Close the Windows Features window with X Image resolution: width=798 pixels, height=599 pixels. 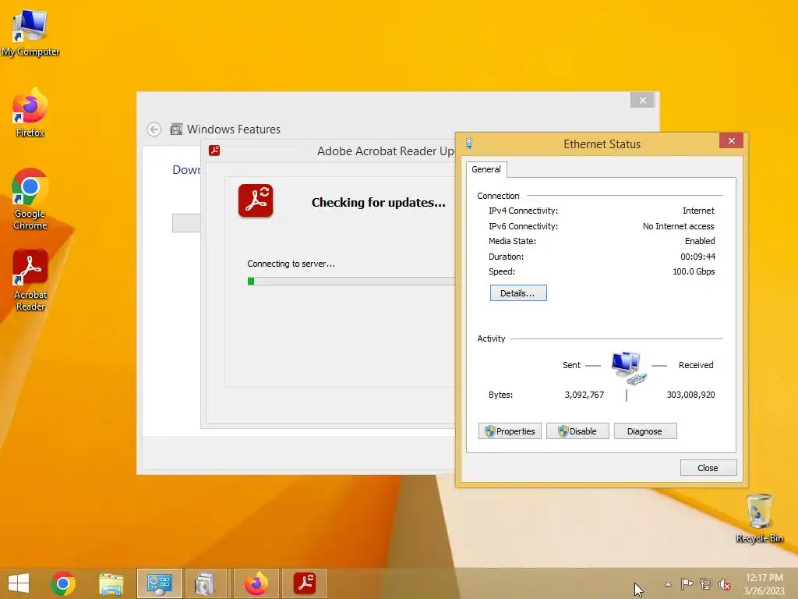[x=642, y=101]
